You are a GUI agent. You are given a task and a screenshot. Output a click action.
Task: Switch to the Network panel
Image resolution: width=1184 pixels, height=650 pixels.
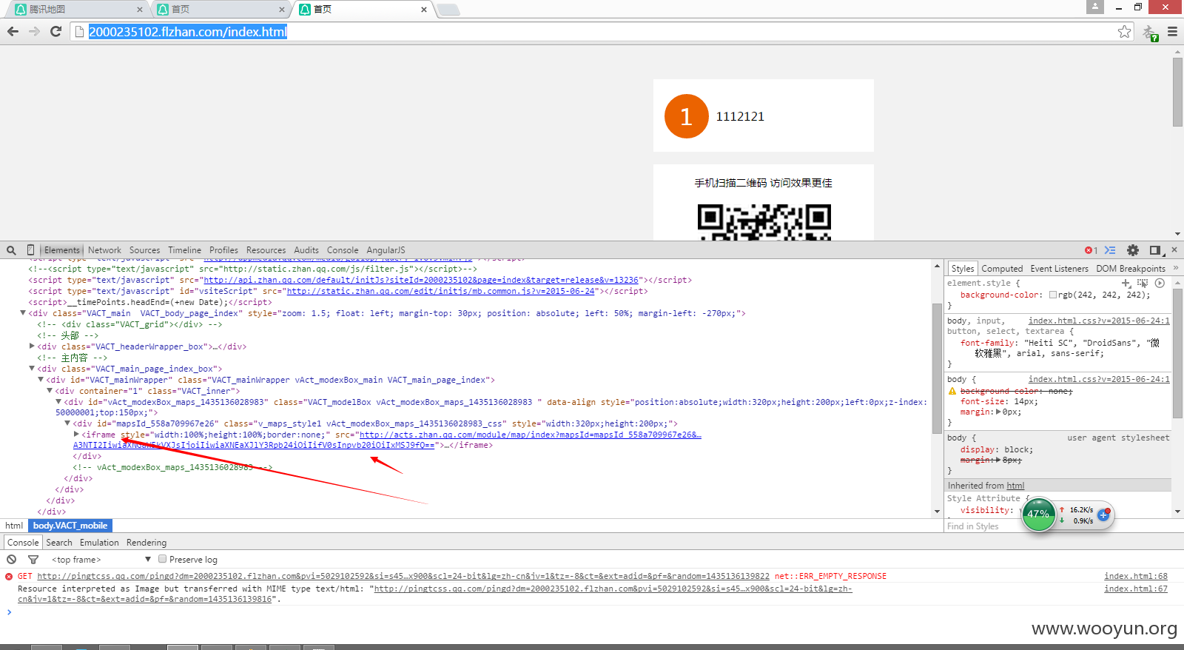[104, 250]
